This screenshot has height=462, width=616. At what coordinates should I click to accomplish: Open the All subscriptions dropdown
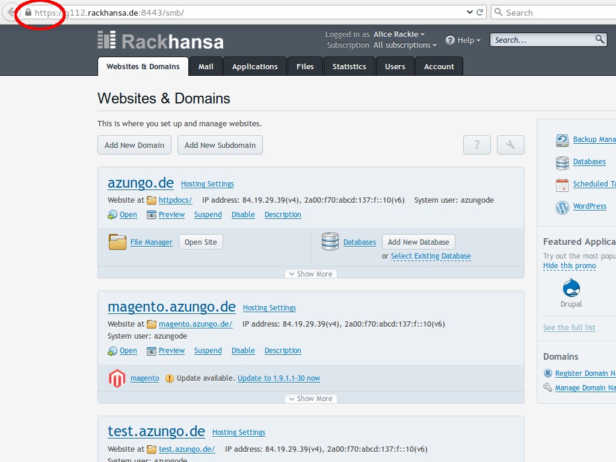pos(405,45)
